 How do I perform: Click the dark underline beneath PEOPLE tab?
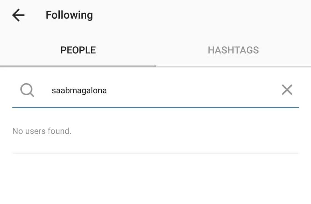[78, 66]
